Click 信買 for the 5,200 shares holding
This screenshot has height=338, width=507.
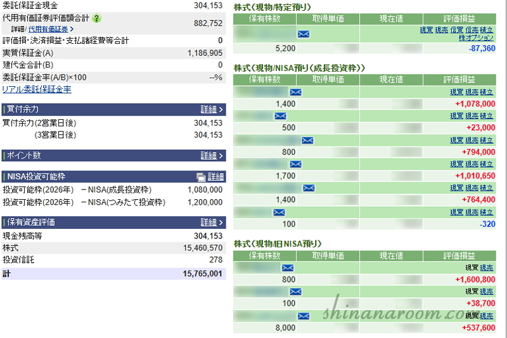coord(456,30)
